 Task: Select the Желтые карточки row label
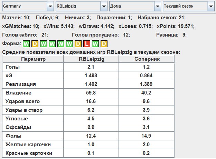(x=28, y=145)
